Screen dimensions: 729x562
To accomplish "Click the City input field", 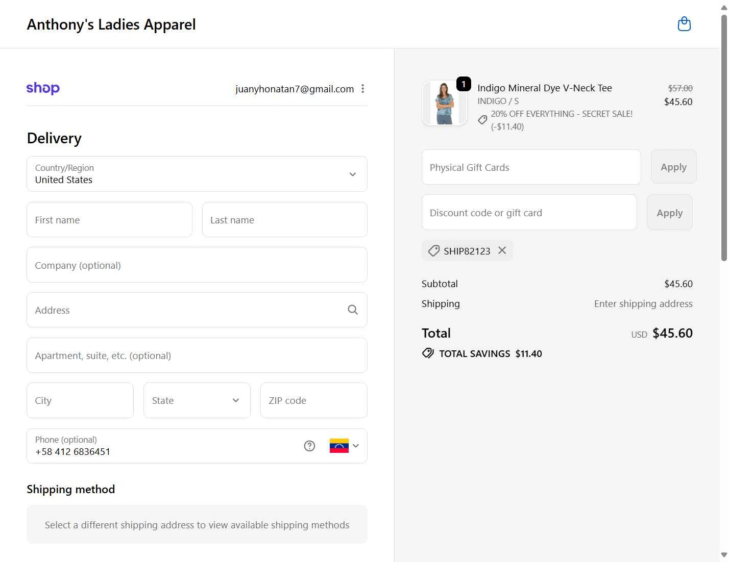I will (x=80, y=400).
